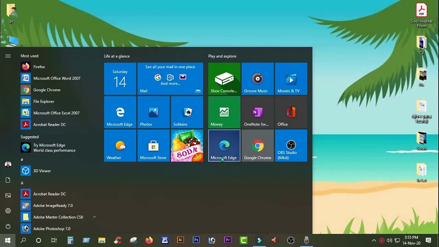This screenshot has width=439, height=247.
Task: Expand Adobe Master Collection CS6 folder chevron
Action: (x=94, y=217)
